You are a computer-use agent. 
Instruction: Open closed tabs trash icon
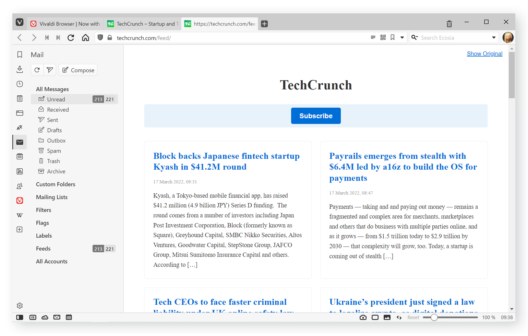tap(449, 24)
